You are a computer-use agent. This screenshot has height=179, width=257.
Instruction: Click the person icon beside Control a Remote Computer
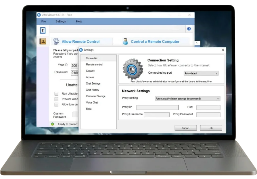(x=126, y=41)
